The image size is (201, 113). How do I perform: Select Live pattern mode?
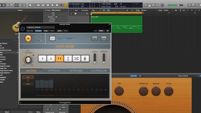click(28, 77)
